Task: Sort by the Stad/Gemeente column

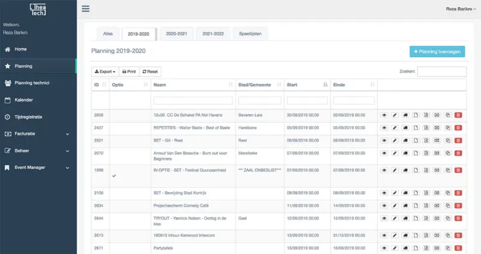Action: 260,85
